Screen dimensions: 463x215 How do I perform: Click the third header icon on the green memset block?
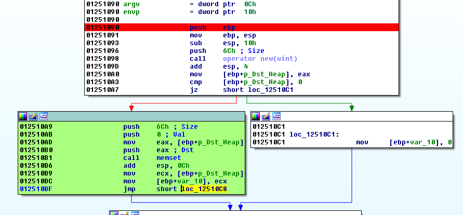(x=44, y=116)
